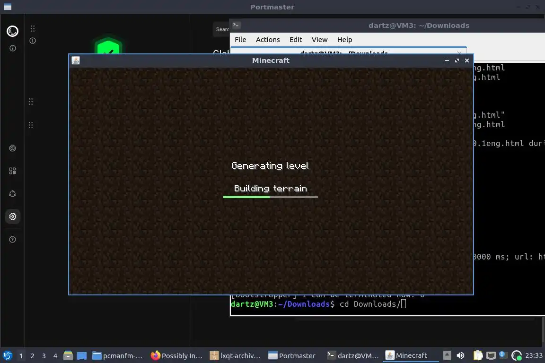545x363 pixels.
Task: Click the 'Generating level' text
Action: click(x=270, y=166)
